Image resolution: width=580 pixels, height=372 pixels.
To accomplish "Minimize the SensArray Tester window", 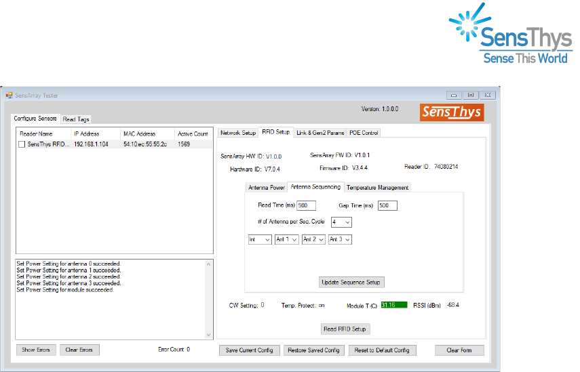I will click(454, 96).
